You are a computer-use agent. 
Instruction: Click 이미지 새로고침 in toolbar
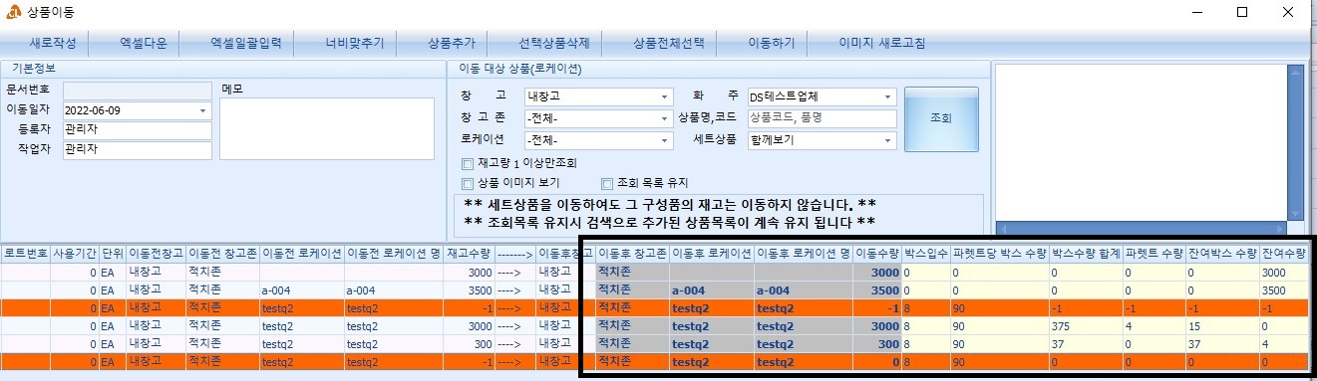[881, 44]
